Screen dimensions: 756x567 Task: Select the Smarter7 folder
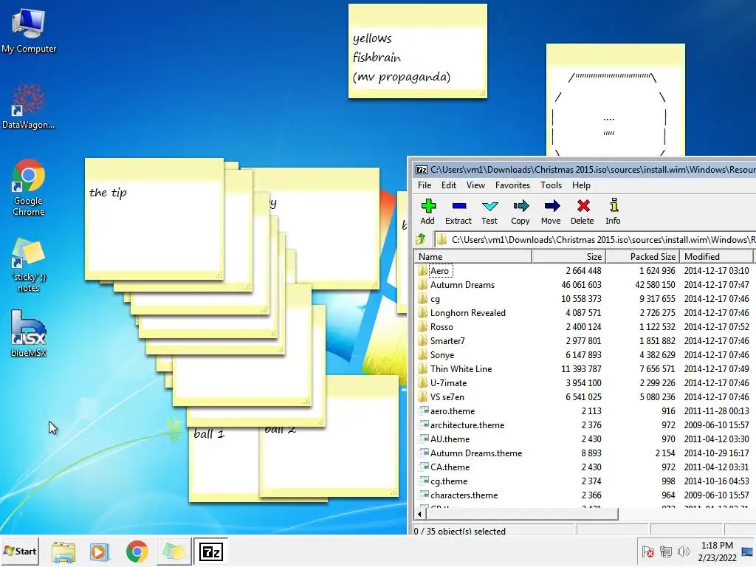(585, 340)
